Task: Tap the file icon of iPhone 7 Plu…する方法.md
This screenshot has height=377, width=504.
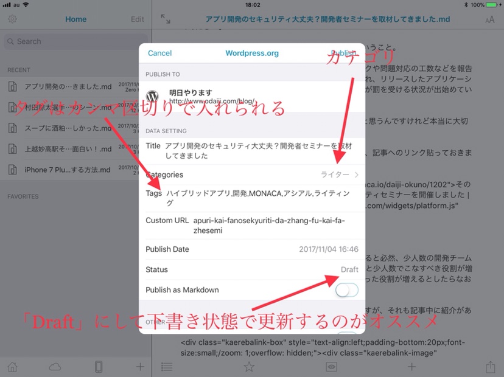Action: click(x=13, y=170)
